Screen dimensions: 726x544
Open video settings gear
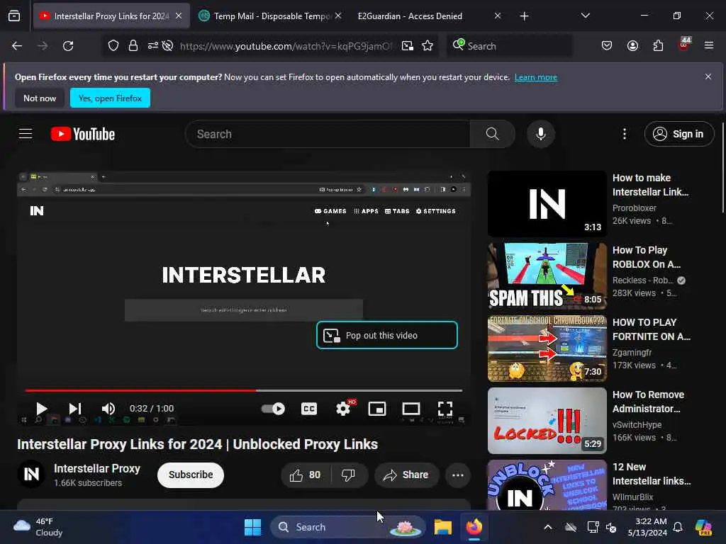coord(343,409)
